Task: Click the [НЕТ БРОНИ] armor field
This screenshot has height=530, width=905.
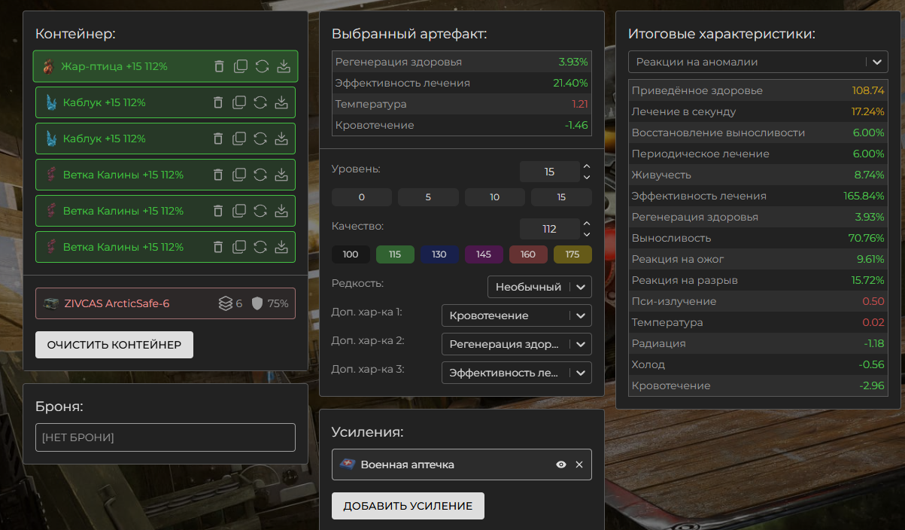Action: [x=166, y=437]
